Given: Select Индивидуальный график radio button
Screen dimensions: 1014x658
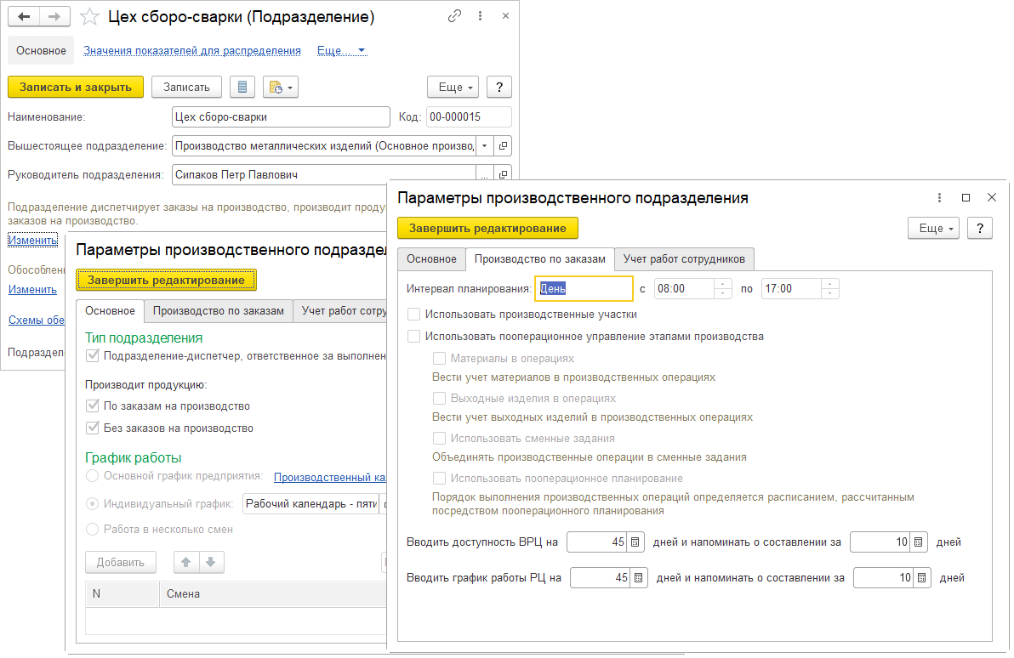Looking at the screenshot, I should coord(93,503).
